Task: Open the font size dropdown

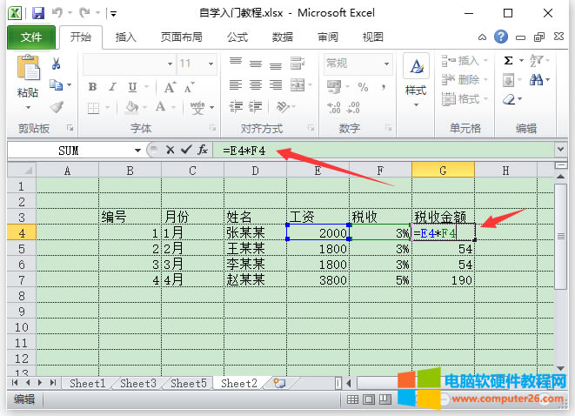Action: 210,64
